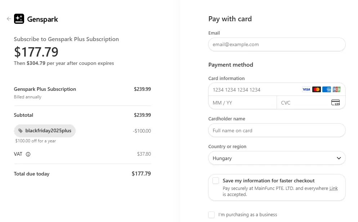Enable Save my information for faster checkout

tap(216, 181)
